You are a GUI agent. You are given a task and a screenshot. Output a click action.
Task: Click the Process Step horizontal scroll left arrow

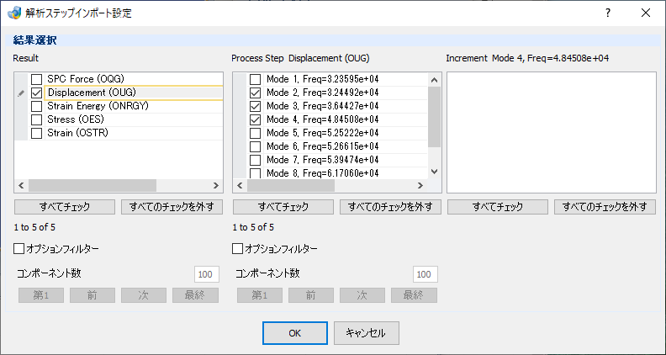(240, 185)
